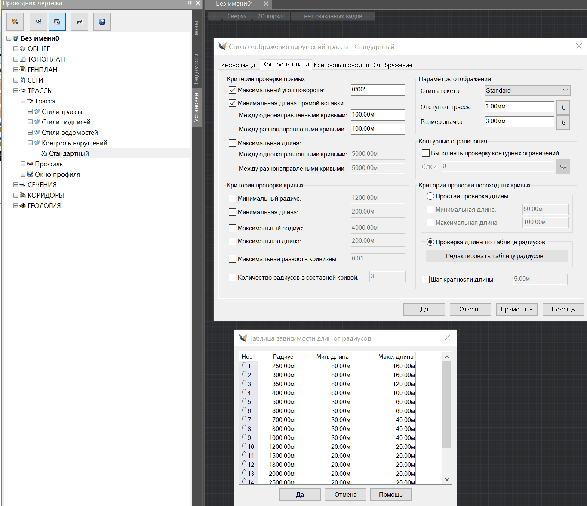Click the single label-style icon in explorer toolbar

39,22
